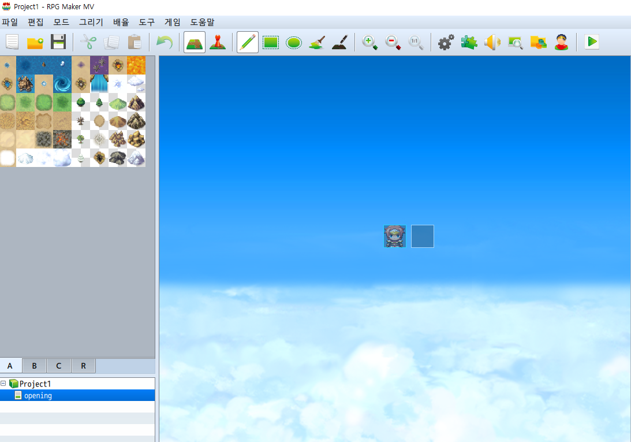Select the Rectangle drawing tool
Screen dimensions: 631x442
[x=271, y=42]
